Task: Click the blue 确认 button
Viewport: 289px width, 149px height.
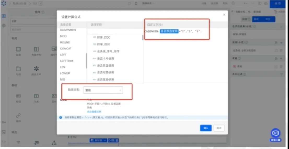Action: coord(206,128)
